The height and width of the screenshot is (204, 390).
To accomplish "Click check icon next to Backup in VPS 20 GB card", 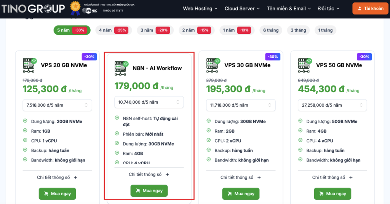I will click(25, 150).
